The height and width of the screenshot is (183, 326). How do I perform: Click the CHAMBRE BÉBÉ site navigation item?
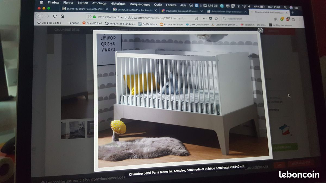(67, 30)
